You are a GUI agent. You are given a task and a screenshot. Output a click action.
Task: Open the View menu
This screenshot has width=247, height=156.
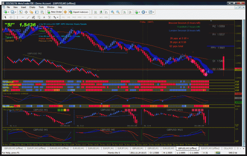15,7
